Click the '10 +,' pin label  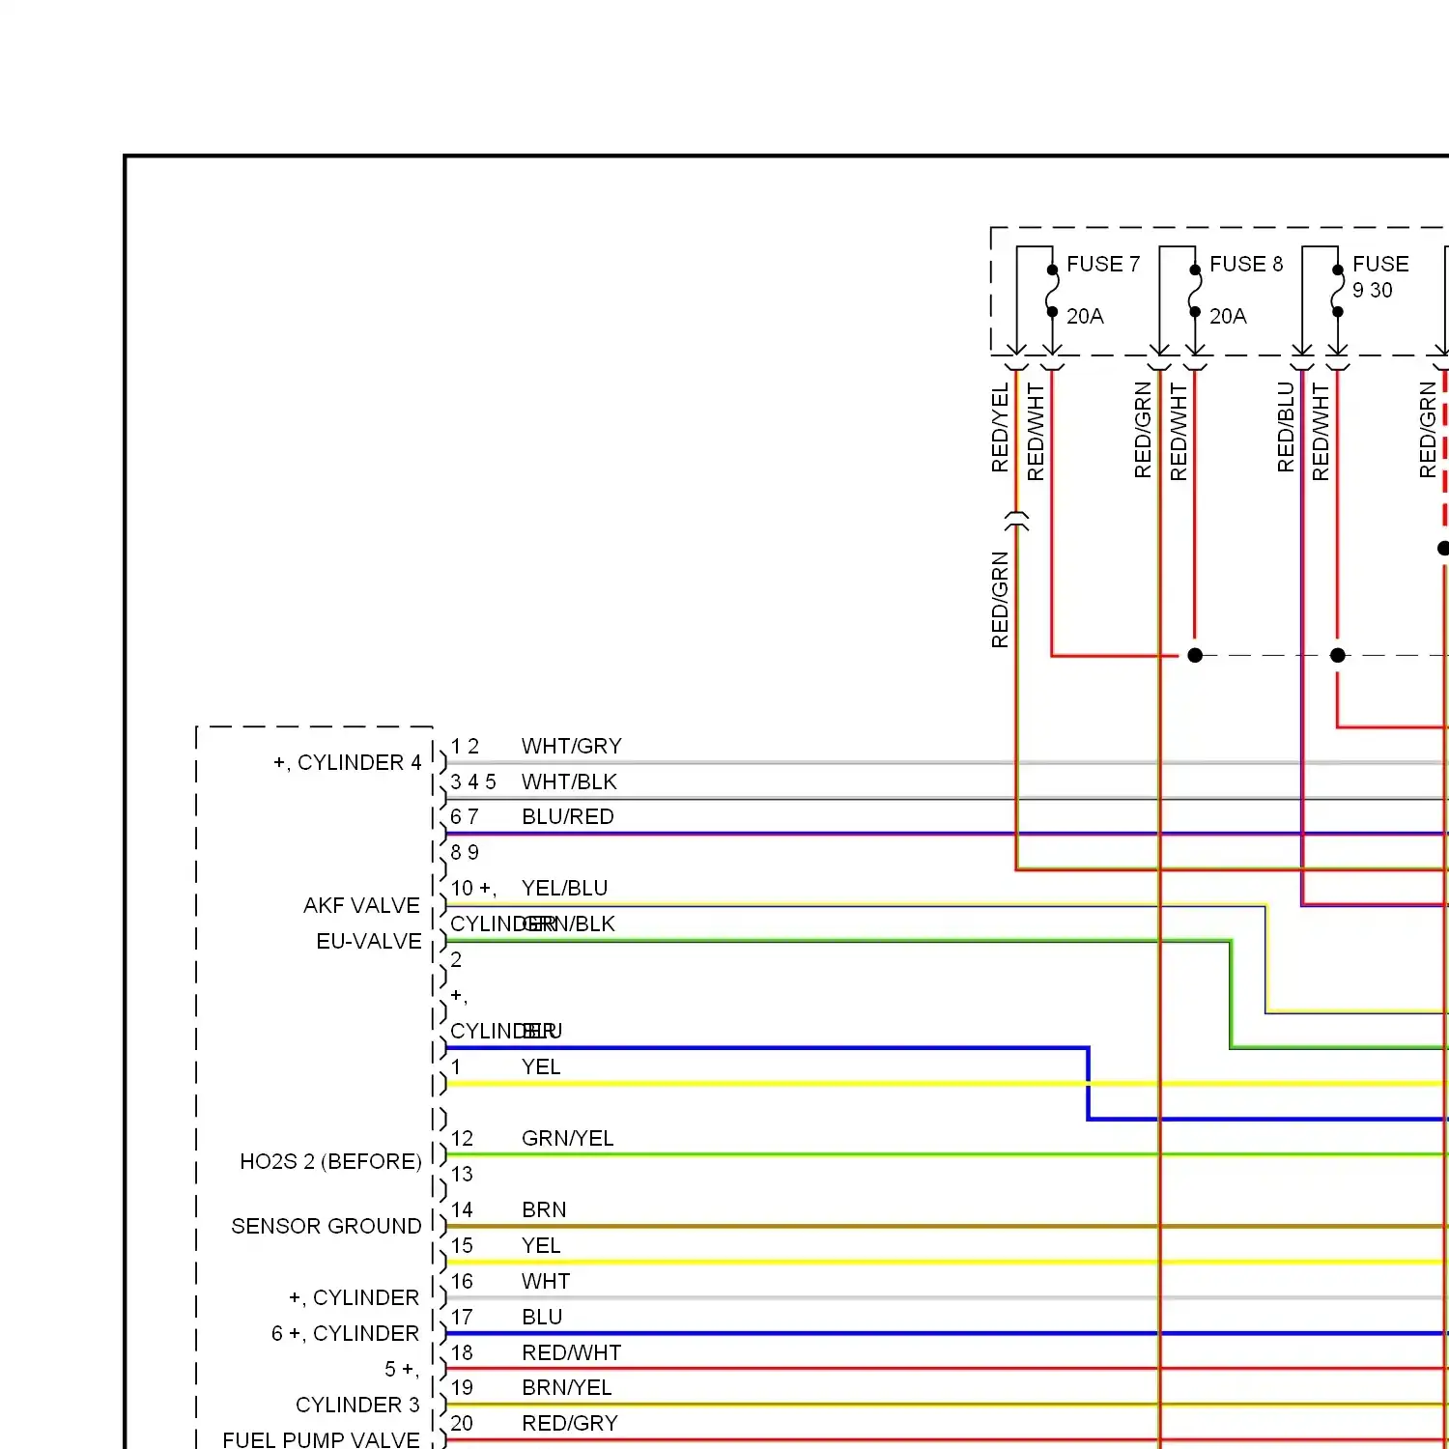(x=473, y=888)
